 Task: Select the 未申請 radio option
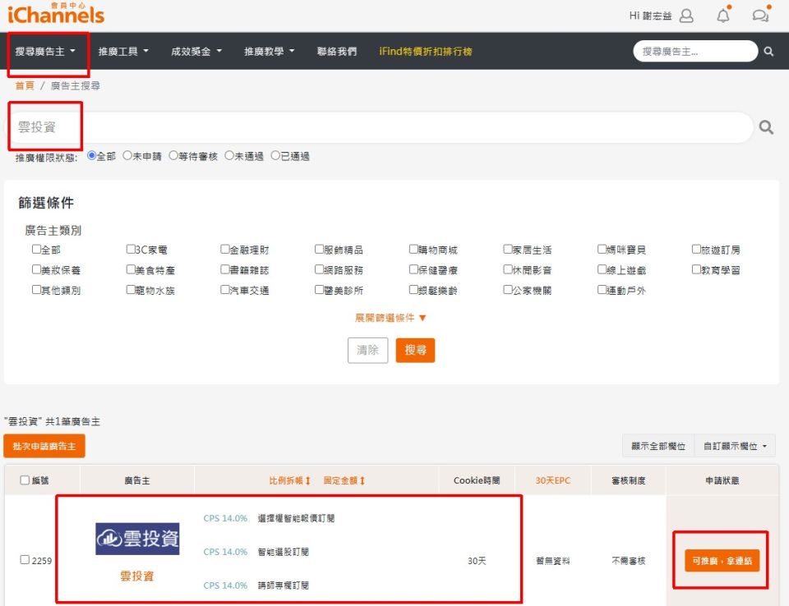point(127,156)
